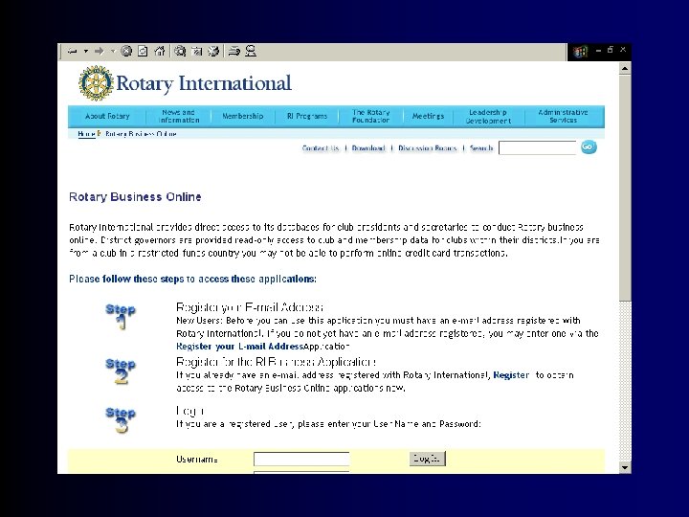
Task: Click the Register link in Step 2
Action: coord(511,375)
